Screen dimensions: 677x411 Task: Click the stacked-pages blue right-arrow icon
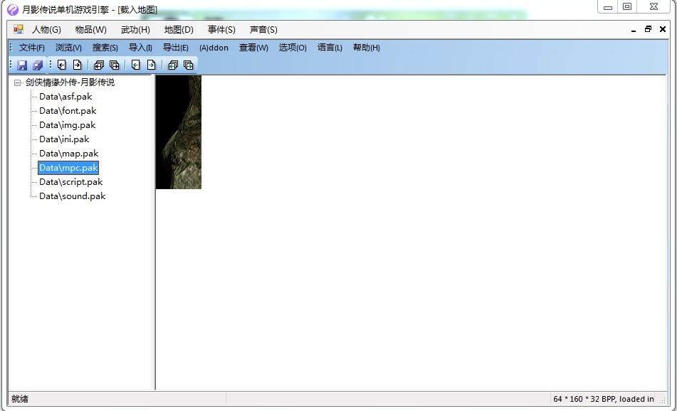click(x=115, y=65)
